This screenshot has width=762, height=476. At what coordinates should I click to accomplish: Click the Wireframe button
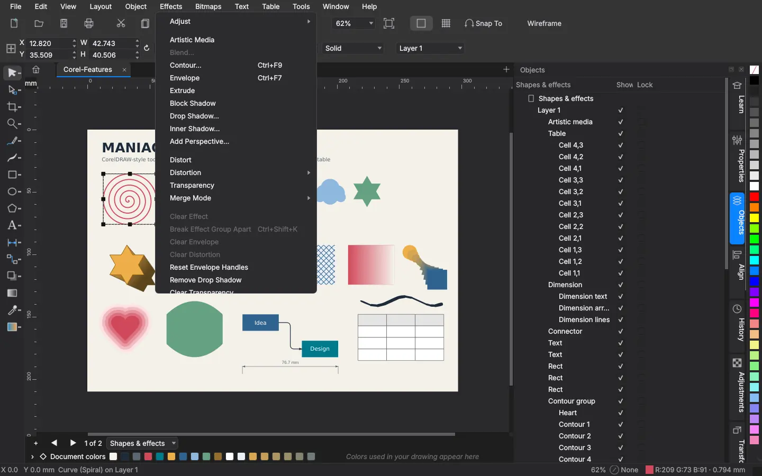point(544,23)
